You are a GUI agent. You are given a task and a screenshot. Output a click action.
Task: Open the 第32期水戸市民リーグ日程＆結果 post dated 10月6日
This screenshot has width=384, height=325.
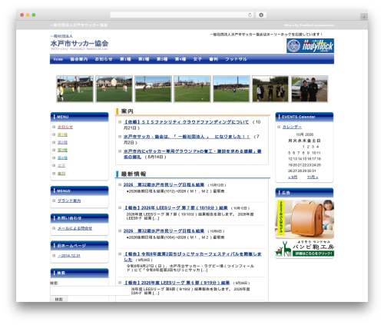[164, 230]
